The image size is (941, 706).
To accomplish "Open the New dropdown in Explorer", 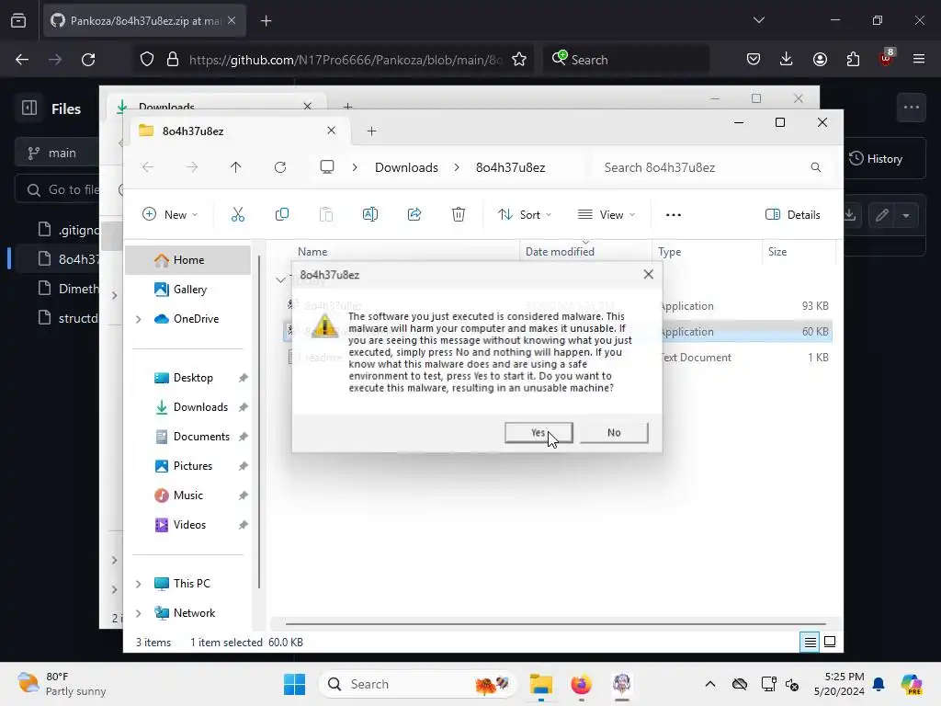I will [x=170, y=214].
